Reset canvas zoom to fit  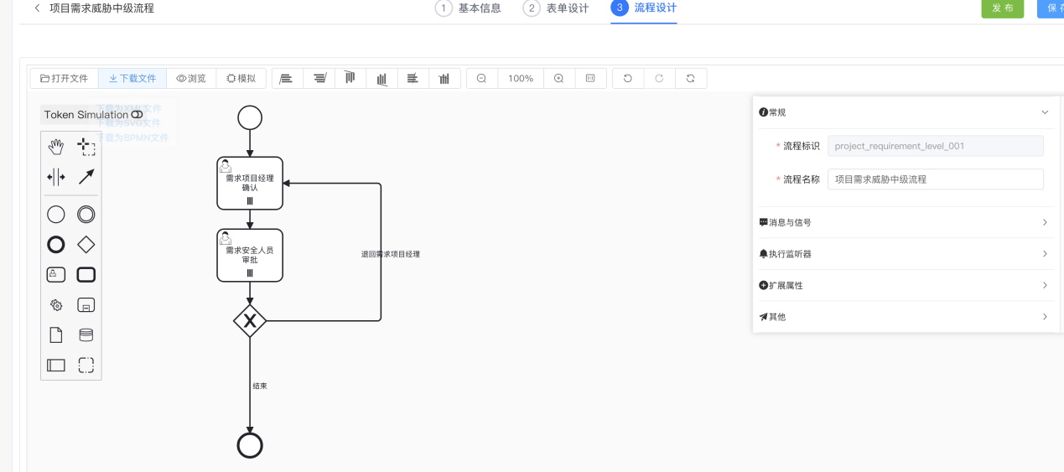pyautogui.click(x=590, y=78)
